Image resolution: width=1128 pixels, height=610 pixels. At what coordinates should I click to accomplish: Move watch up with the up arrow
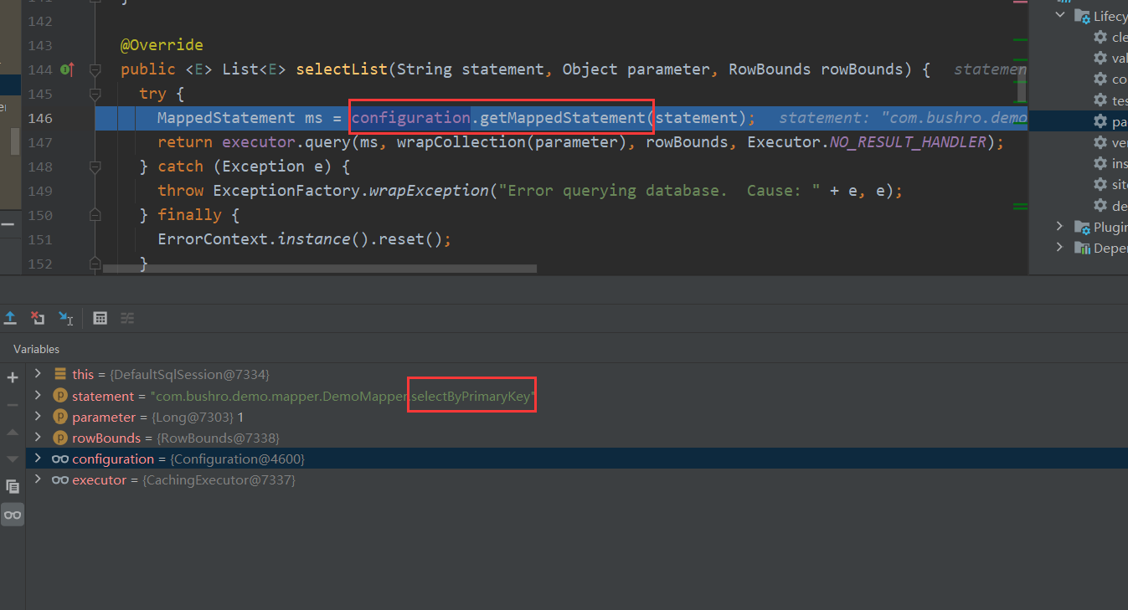click(13, 432)
